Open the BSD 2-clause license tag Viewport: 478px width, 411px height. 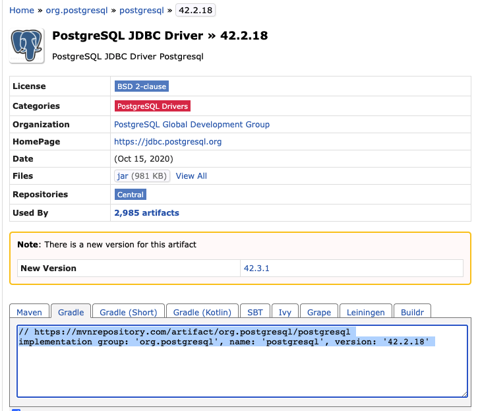142,86
